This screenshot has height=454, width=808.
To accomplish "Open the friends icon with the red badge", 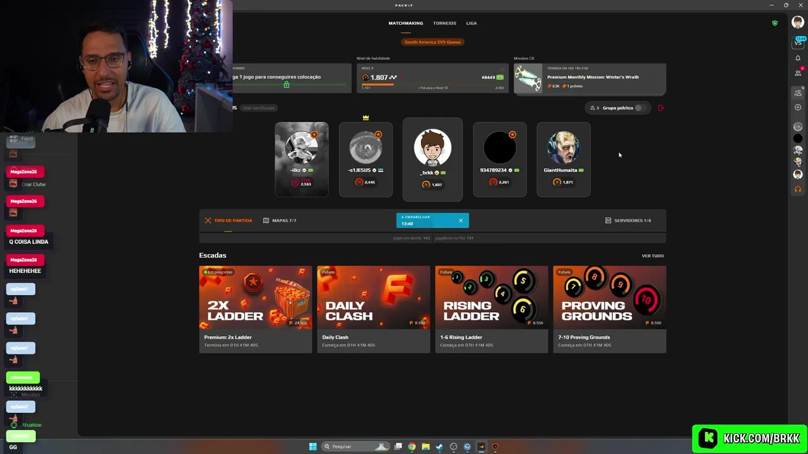I will click(x=798, y=72).
